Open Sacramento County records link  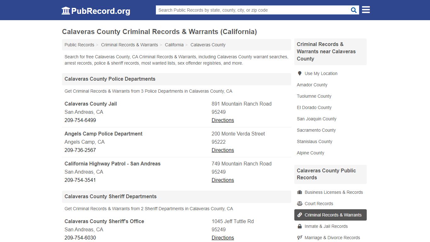pos(316,130)
